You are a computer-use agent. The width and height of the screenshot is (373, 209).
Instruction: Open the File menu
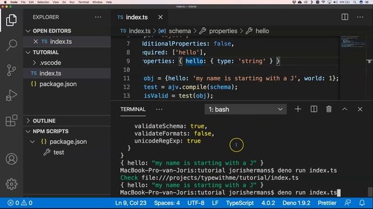23,2
